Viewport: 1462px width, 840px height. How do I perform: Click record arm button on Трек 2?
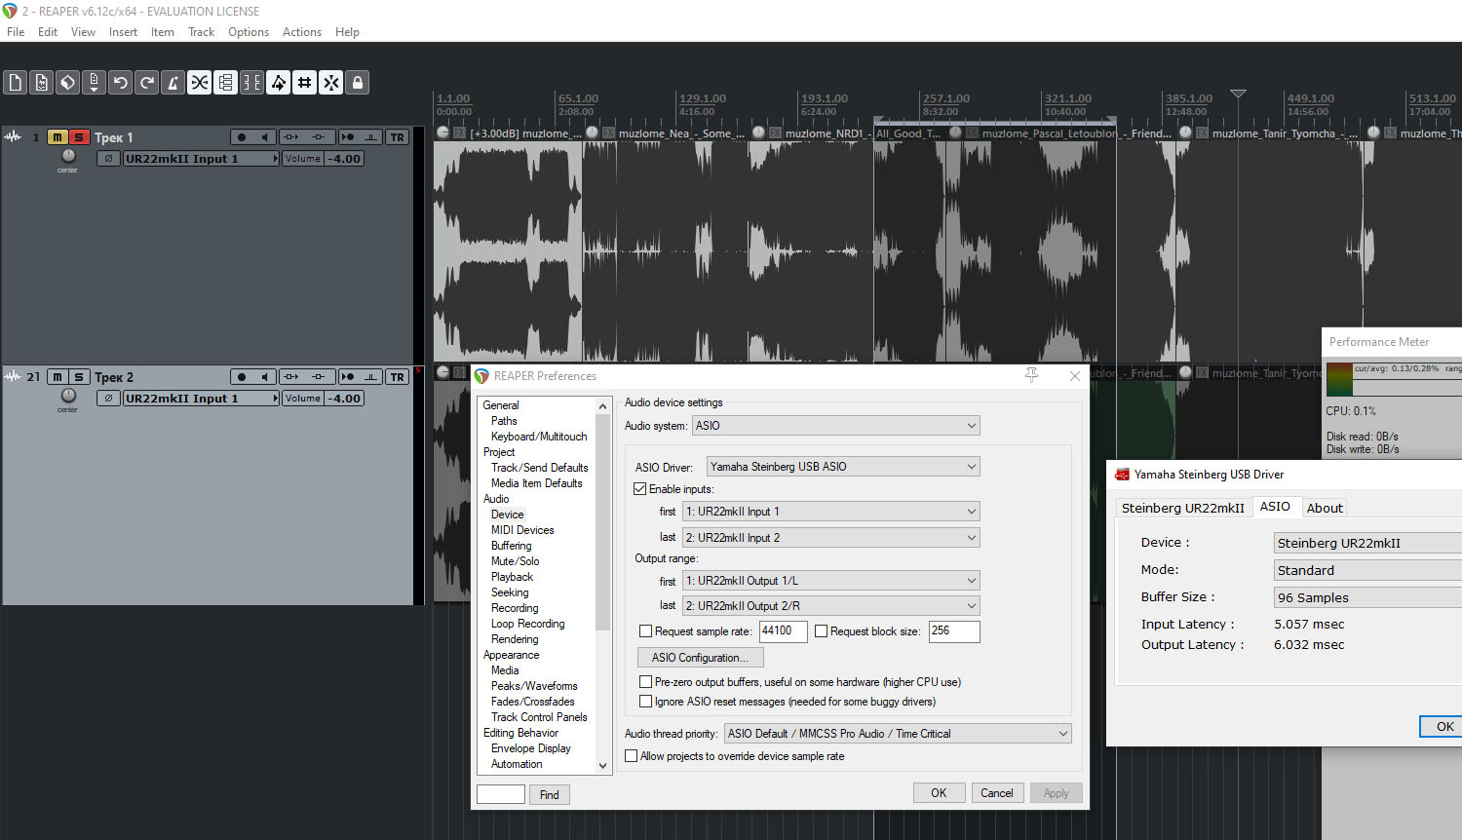point(242,377)
